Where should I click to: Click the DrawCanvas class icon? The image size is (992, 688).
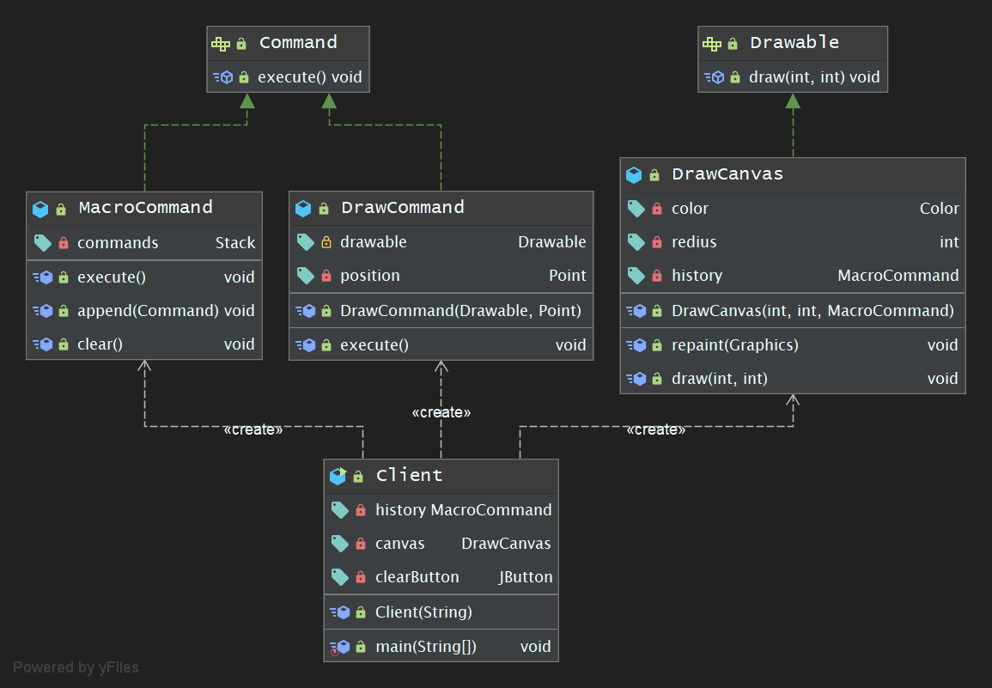tap(634, 174)
